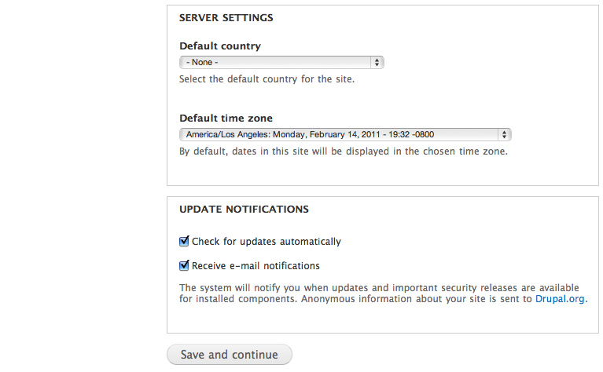
Task: Click the up-down arrows on the country select
Action: [377, 62]
